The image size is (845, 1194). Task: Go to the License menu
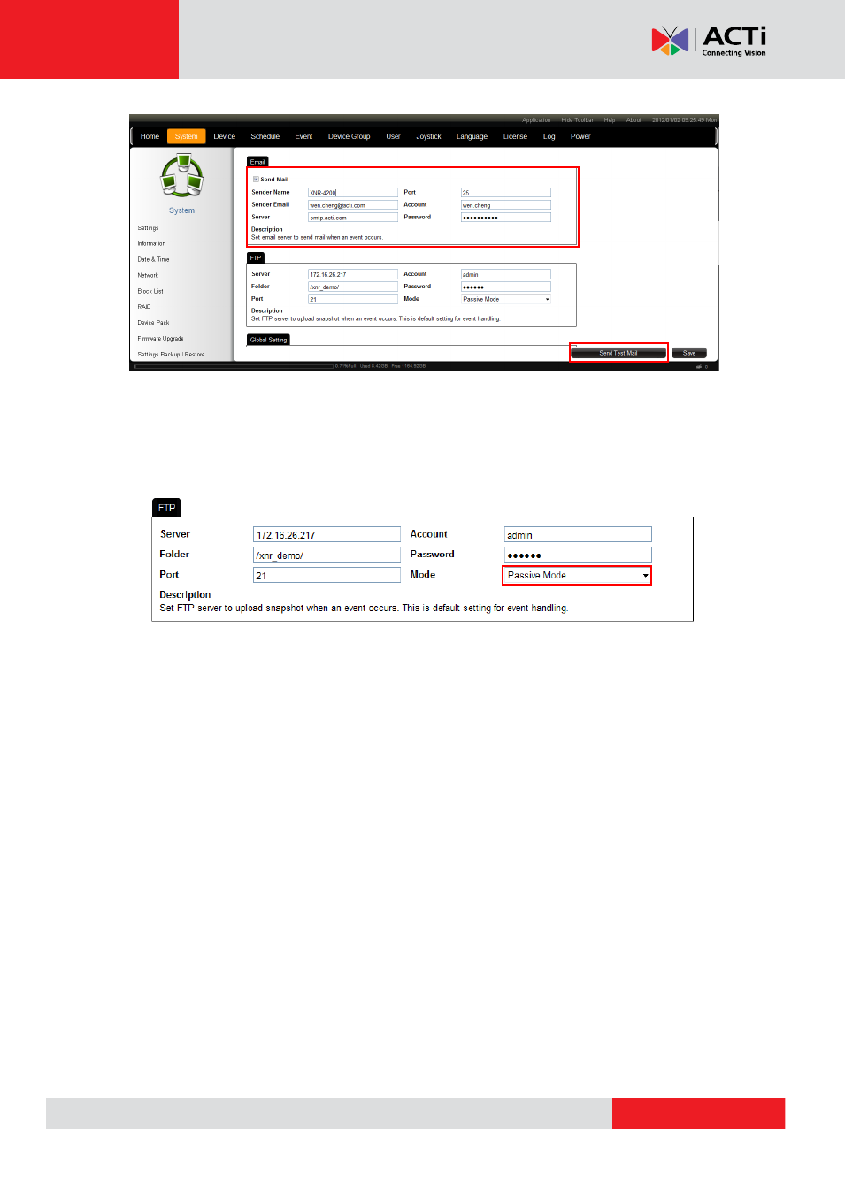coord(515,136)
